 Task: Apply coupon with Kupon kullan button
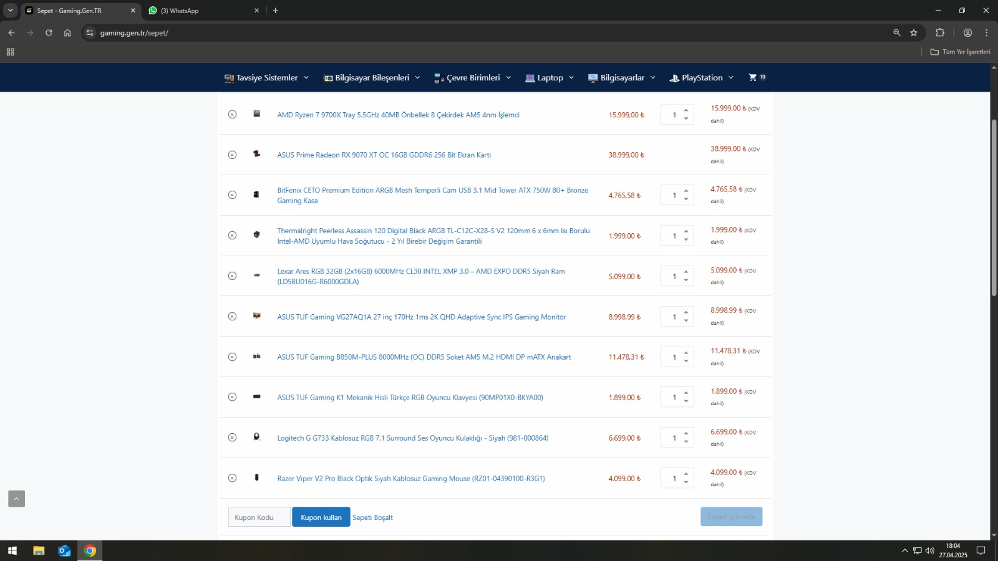point(321,517)
